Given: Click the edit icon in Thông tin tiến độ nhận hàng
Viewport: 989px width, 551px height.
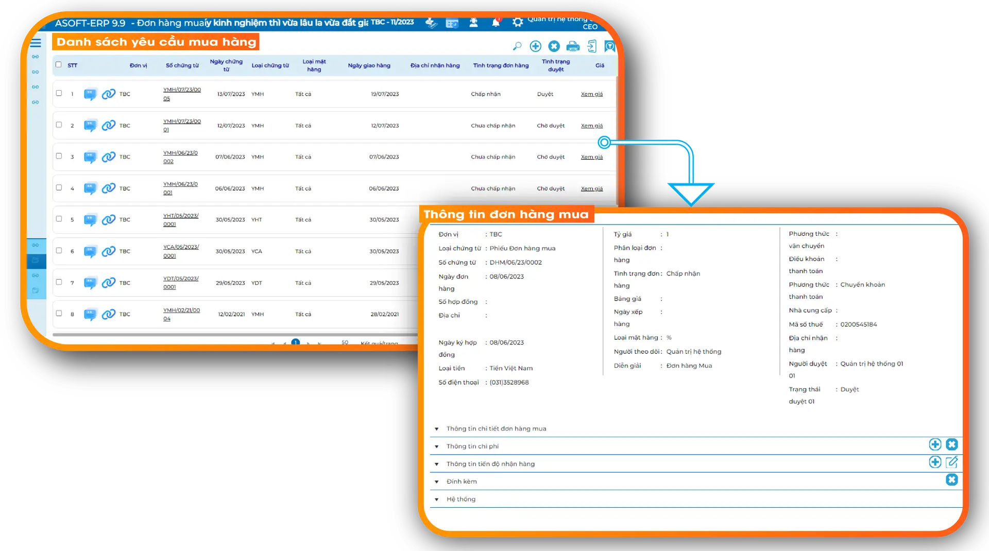Looking at the screenshot, I should (x=951, y=462).
